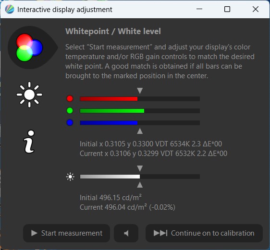Viewport: 270px width, 250px height.
Task: Click the small brightness sun icon
Action: [x=70, y=177]
